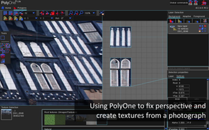Select the DSC_0046 texture thumbnail
This screenshot has width=209, height=130.
tap(6, 114)
